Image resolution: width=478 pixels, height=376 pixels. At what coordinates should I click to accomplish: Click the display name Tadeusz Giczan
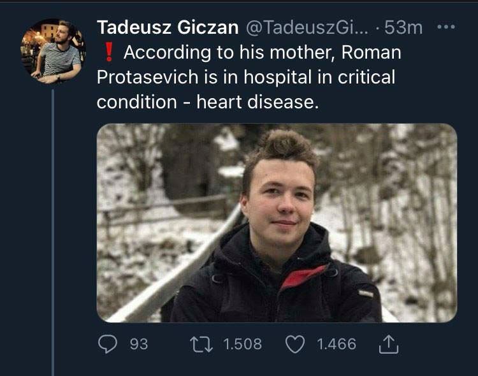click(168, 27)
